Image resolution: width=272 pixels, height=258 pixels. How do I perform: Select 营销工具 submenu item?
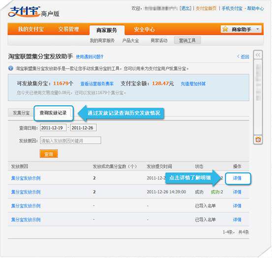(187, 40)
